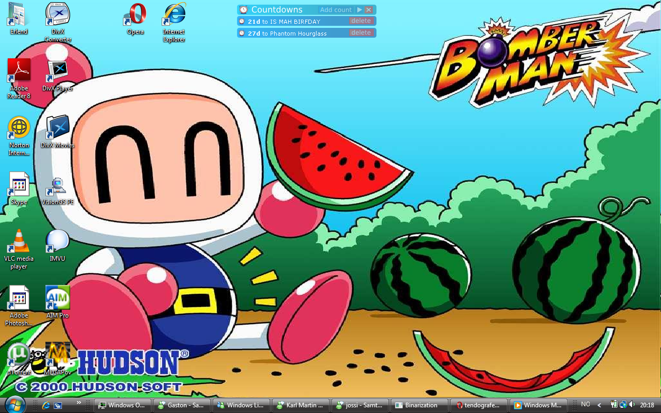The image size is (661, 413).
Task: Delete the Phantom Hourglass countdown
Action: point(361,33)
